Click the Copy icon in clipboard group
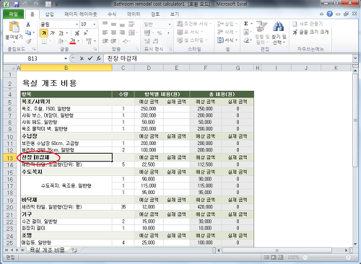 [28, 32]
